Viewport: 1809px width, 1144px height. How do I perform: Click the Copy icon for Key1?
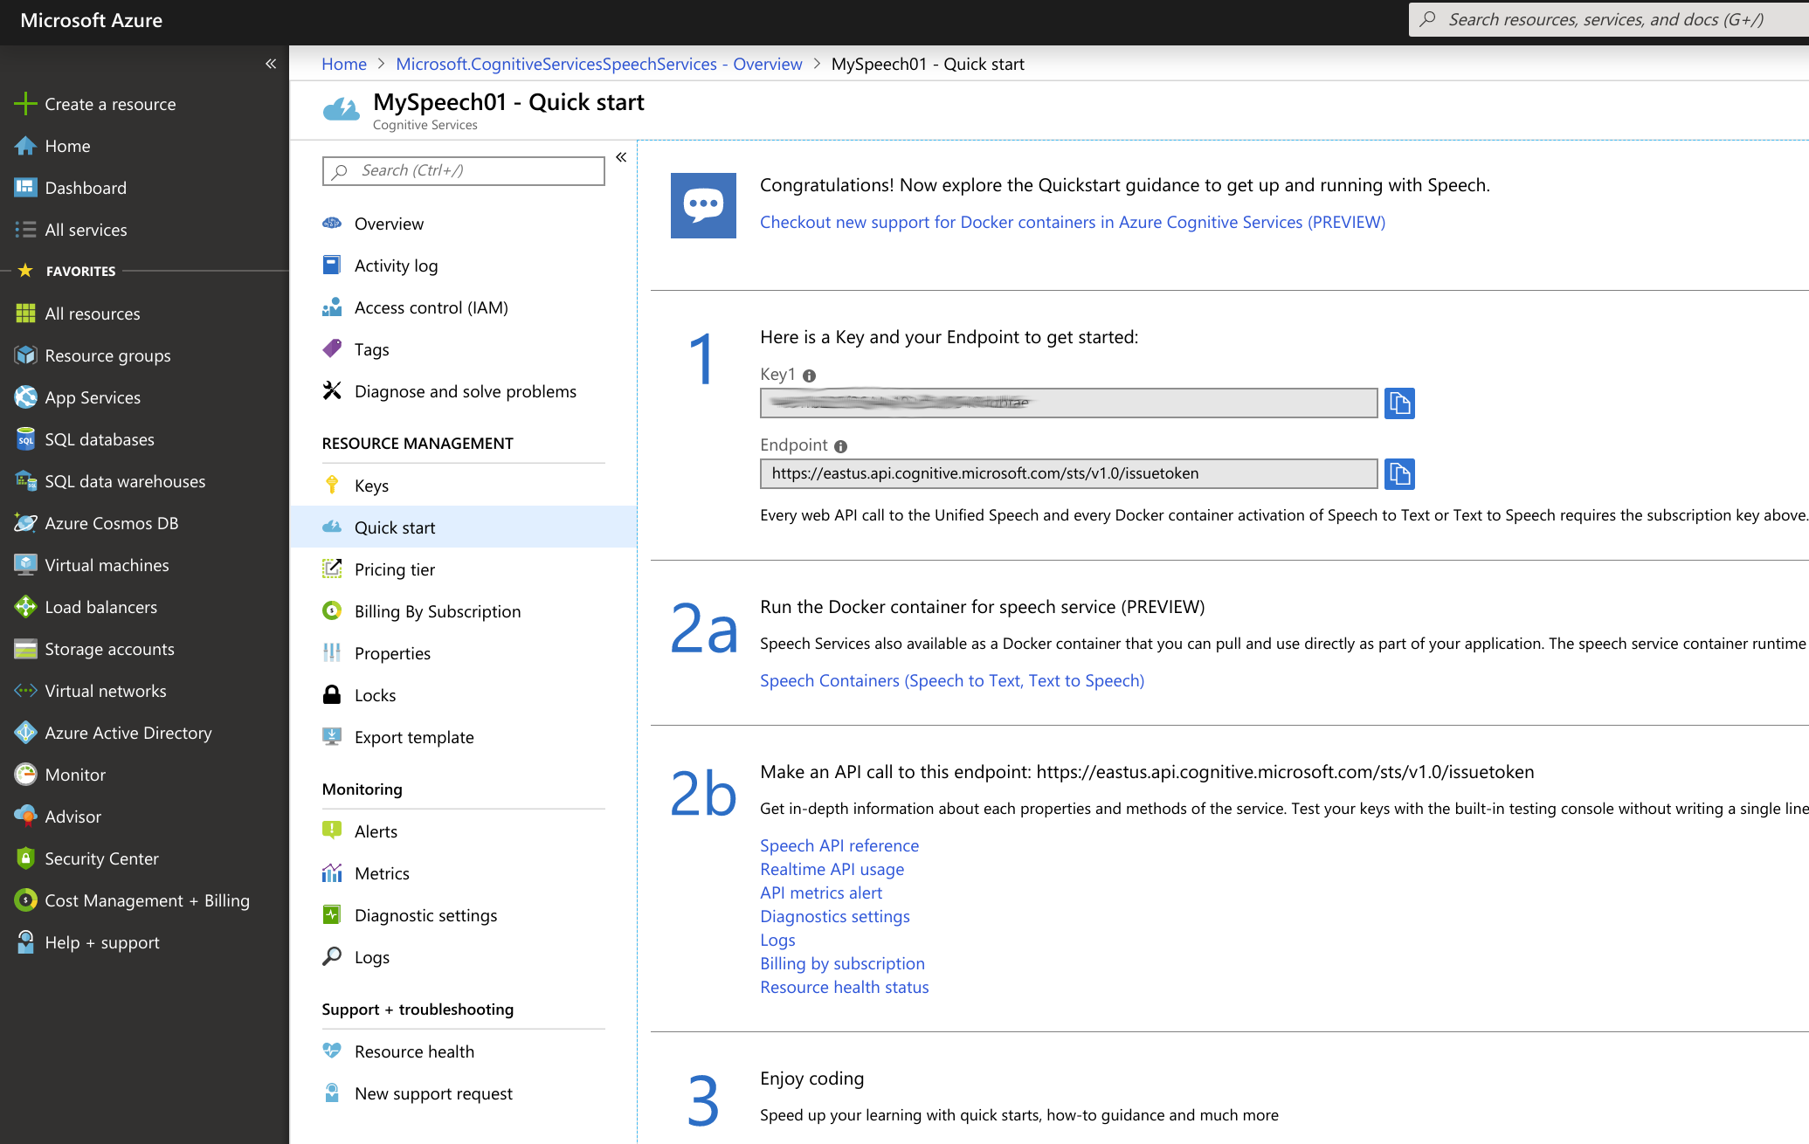[x=1400, y=403]
